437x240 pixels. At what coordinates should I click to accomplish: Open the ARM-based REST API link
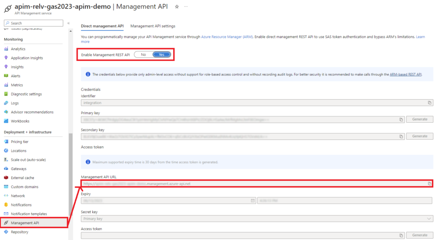pos(405,74)
